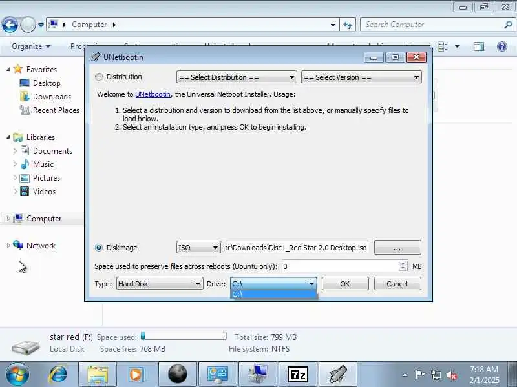Open Windows Explorer taskbar icon
The height and width of the screenshot is (387, 517).
[98, 374]
